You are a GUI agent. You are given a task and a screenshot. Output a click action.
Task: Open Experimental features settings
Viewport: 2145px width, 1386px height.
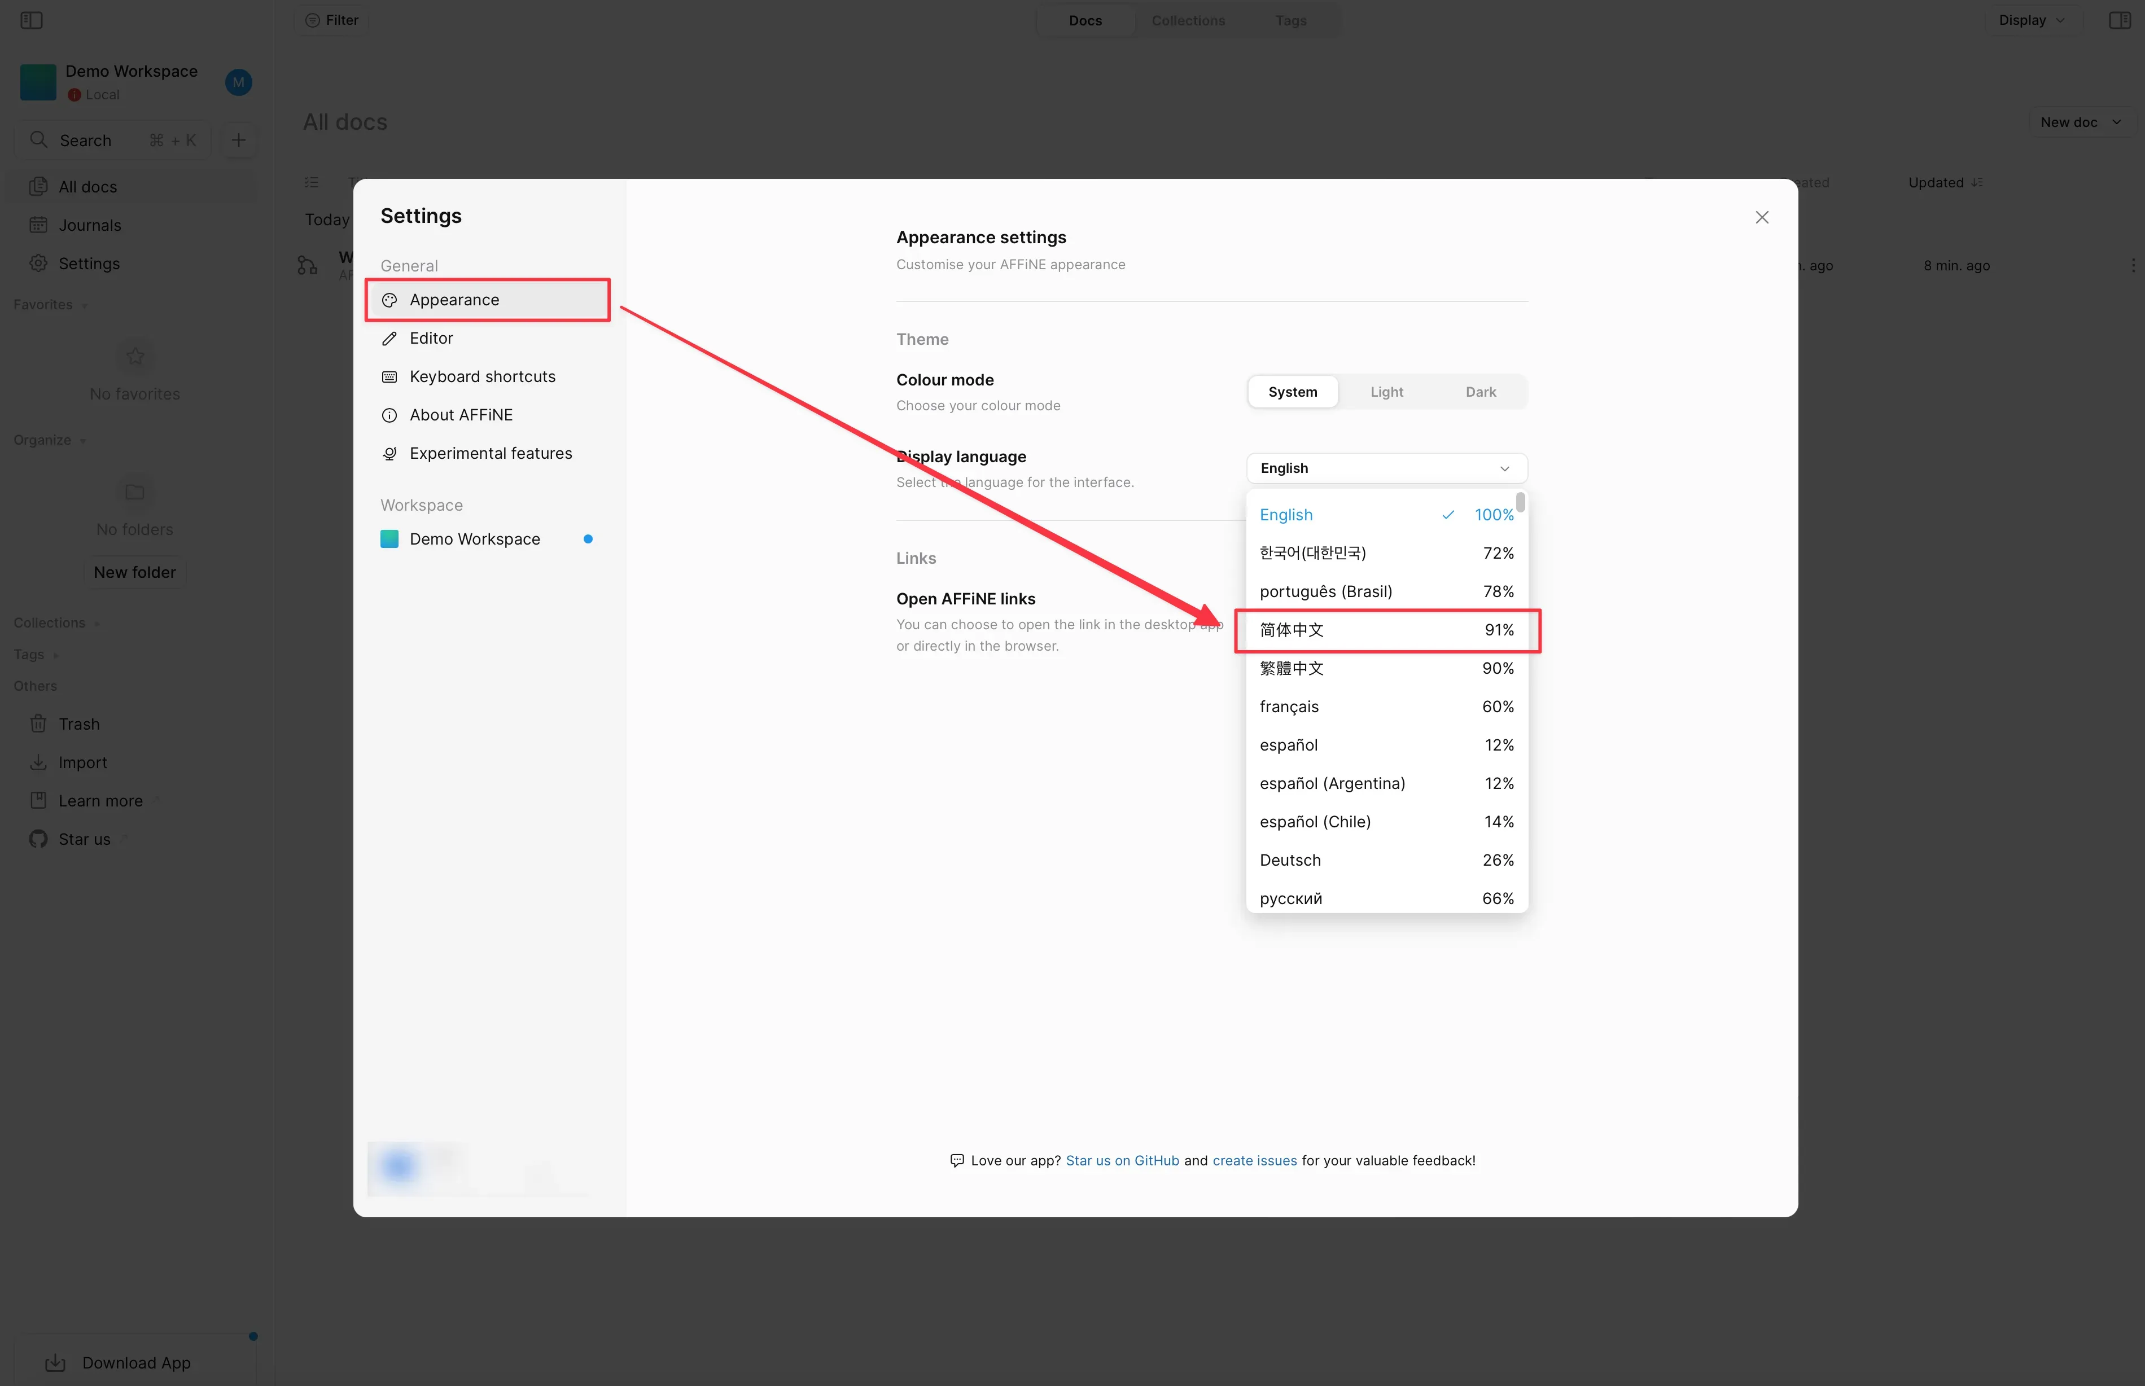pyautogui.click(x=488, y=454)
